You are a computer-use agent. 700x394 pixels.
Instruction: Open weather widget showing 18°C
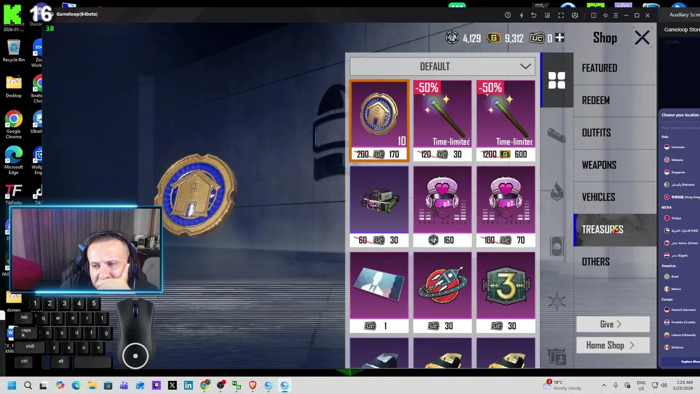(x=563, y=385)
